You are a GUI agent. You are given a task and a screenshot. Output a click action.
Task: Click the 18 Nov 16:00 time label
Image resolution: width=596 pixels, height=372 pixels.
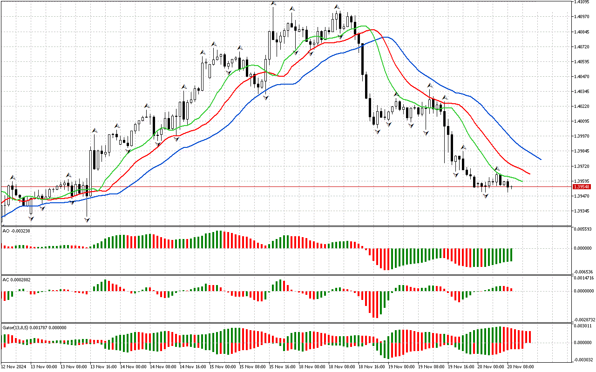tap(372, 367)
